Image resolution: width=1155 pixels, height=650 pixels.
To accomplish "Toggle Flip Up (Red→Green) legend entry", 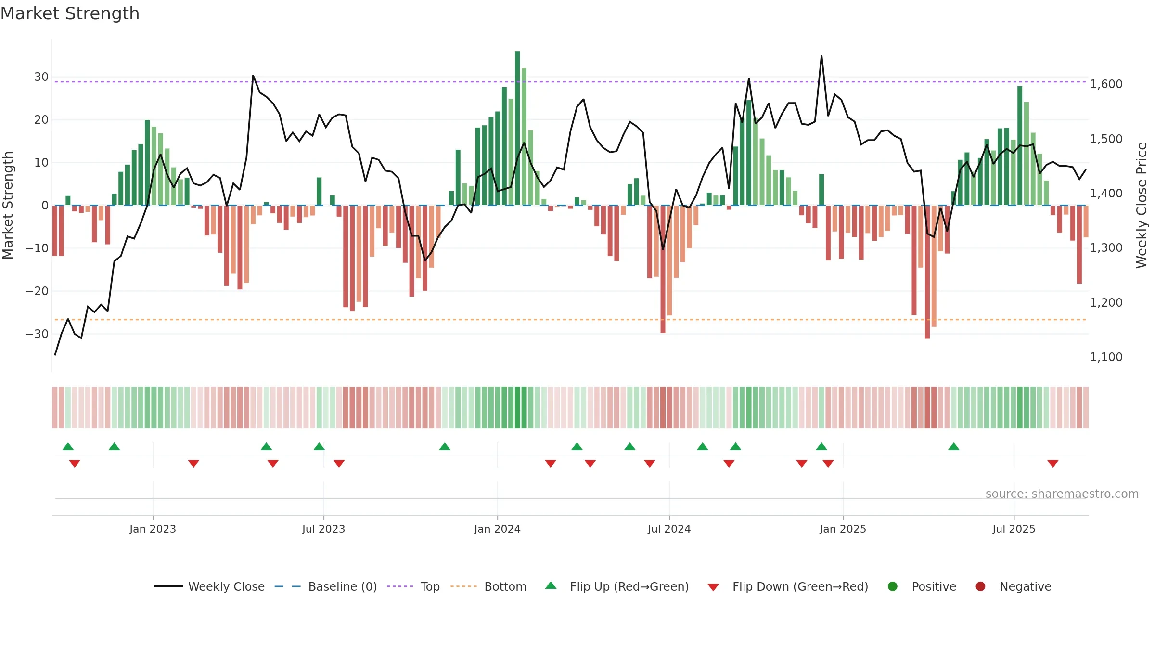I will [x=617, y=586].
